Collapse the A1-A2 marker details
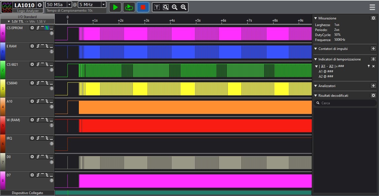The image size is (379, 196). pos(317,67)
